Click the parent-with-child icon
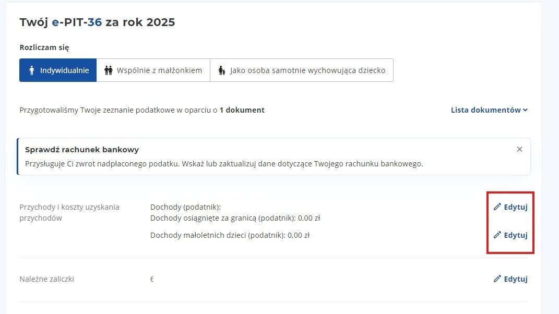Image resolution: width=559 pixels, height=314 pixels. [x=222, y=70]
